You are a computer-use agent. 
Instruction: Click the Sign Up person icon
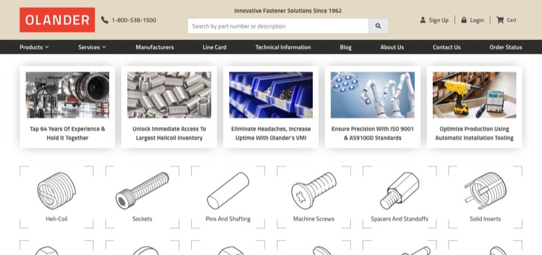pos(423,20)
